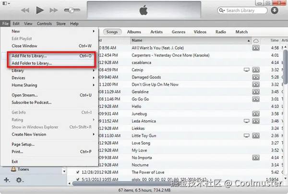Viewport: 288px width, 194px height.
Task: Switch to the Videos tab
Action: click(200, 32)
